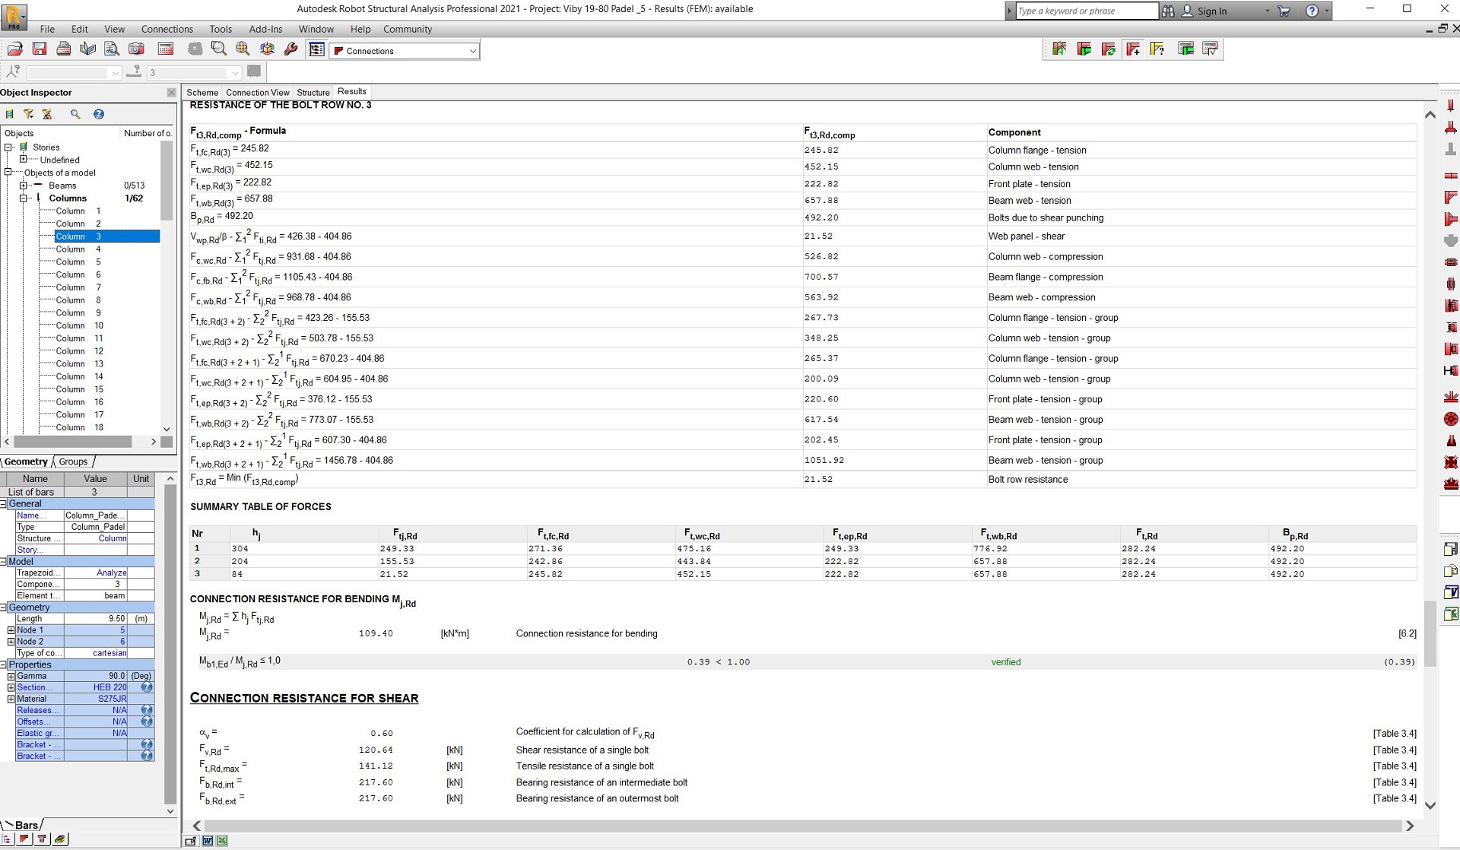Click the shopping cart icon in title bar
Image resolution: width=1460 pixels, height=850 pixels.
(x=1284, y=11)
